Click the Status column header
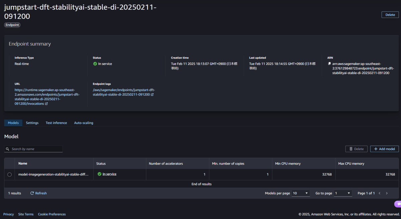Viewport: 401px width, 219px height. 120,163
